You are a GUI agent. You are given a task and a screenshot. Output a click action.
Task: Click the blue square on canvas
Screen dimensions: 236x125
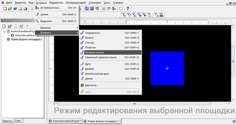[167, 68]
